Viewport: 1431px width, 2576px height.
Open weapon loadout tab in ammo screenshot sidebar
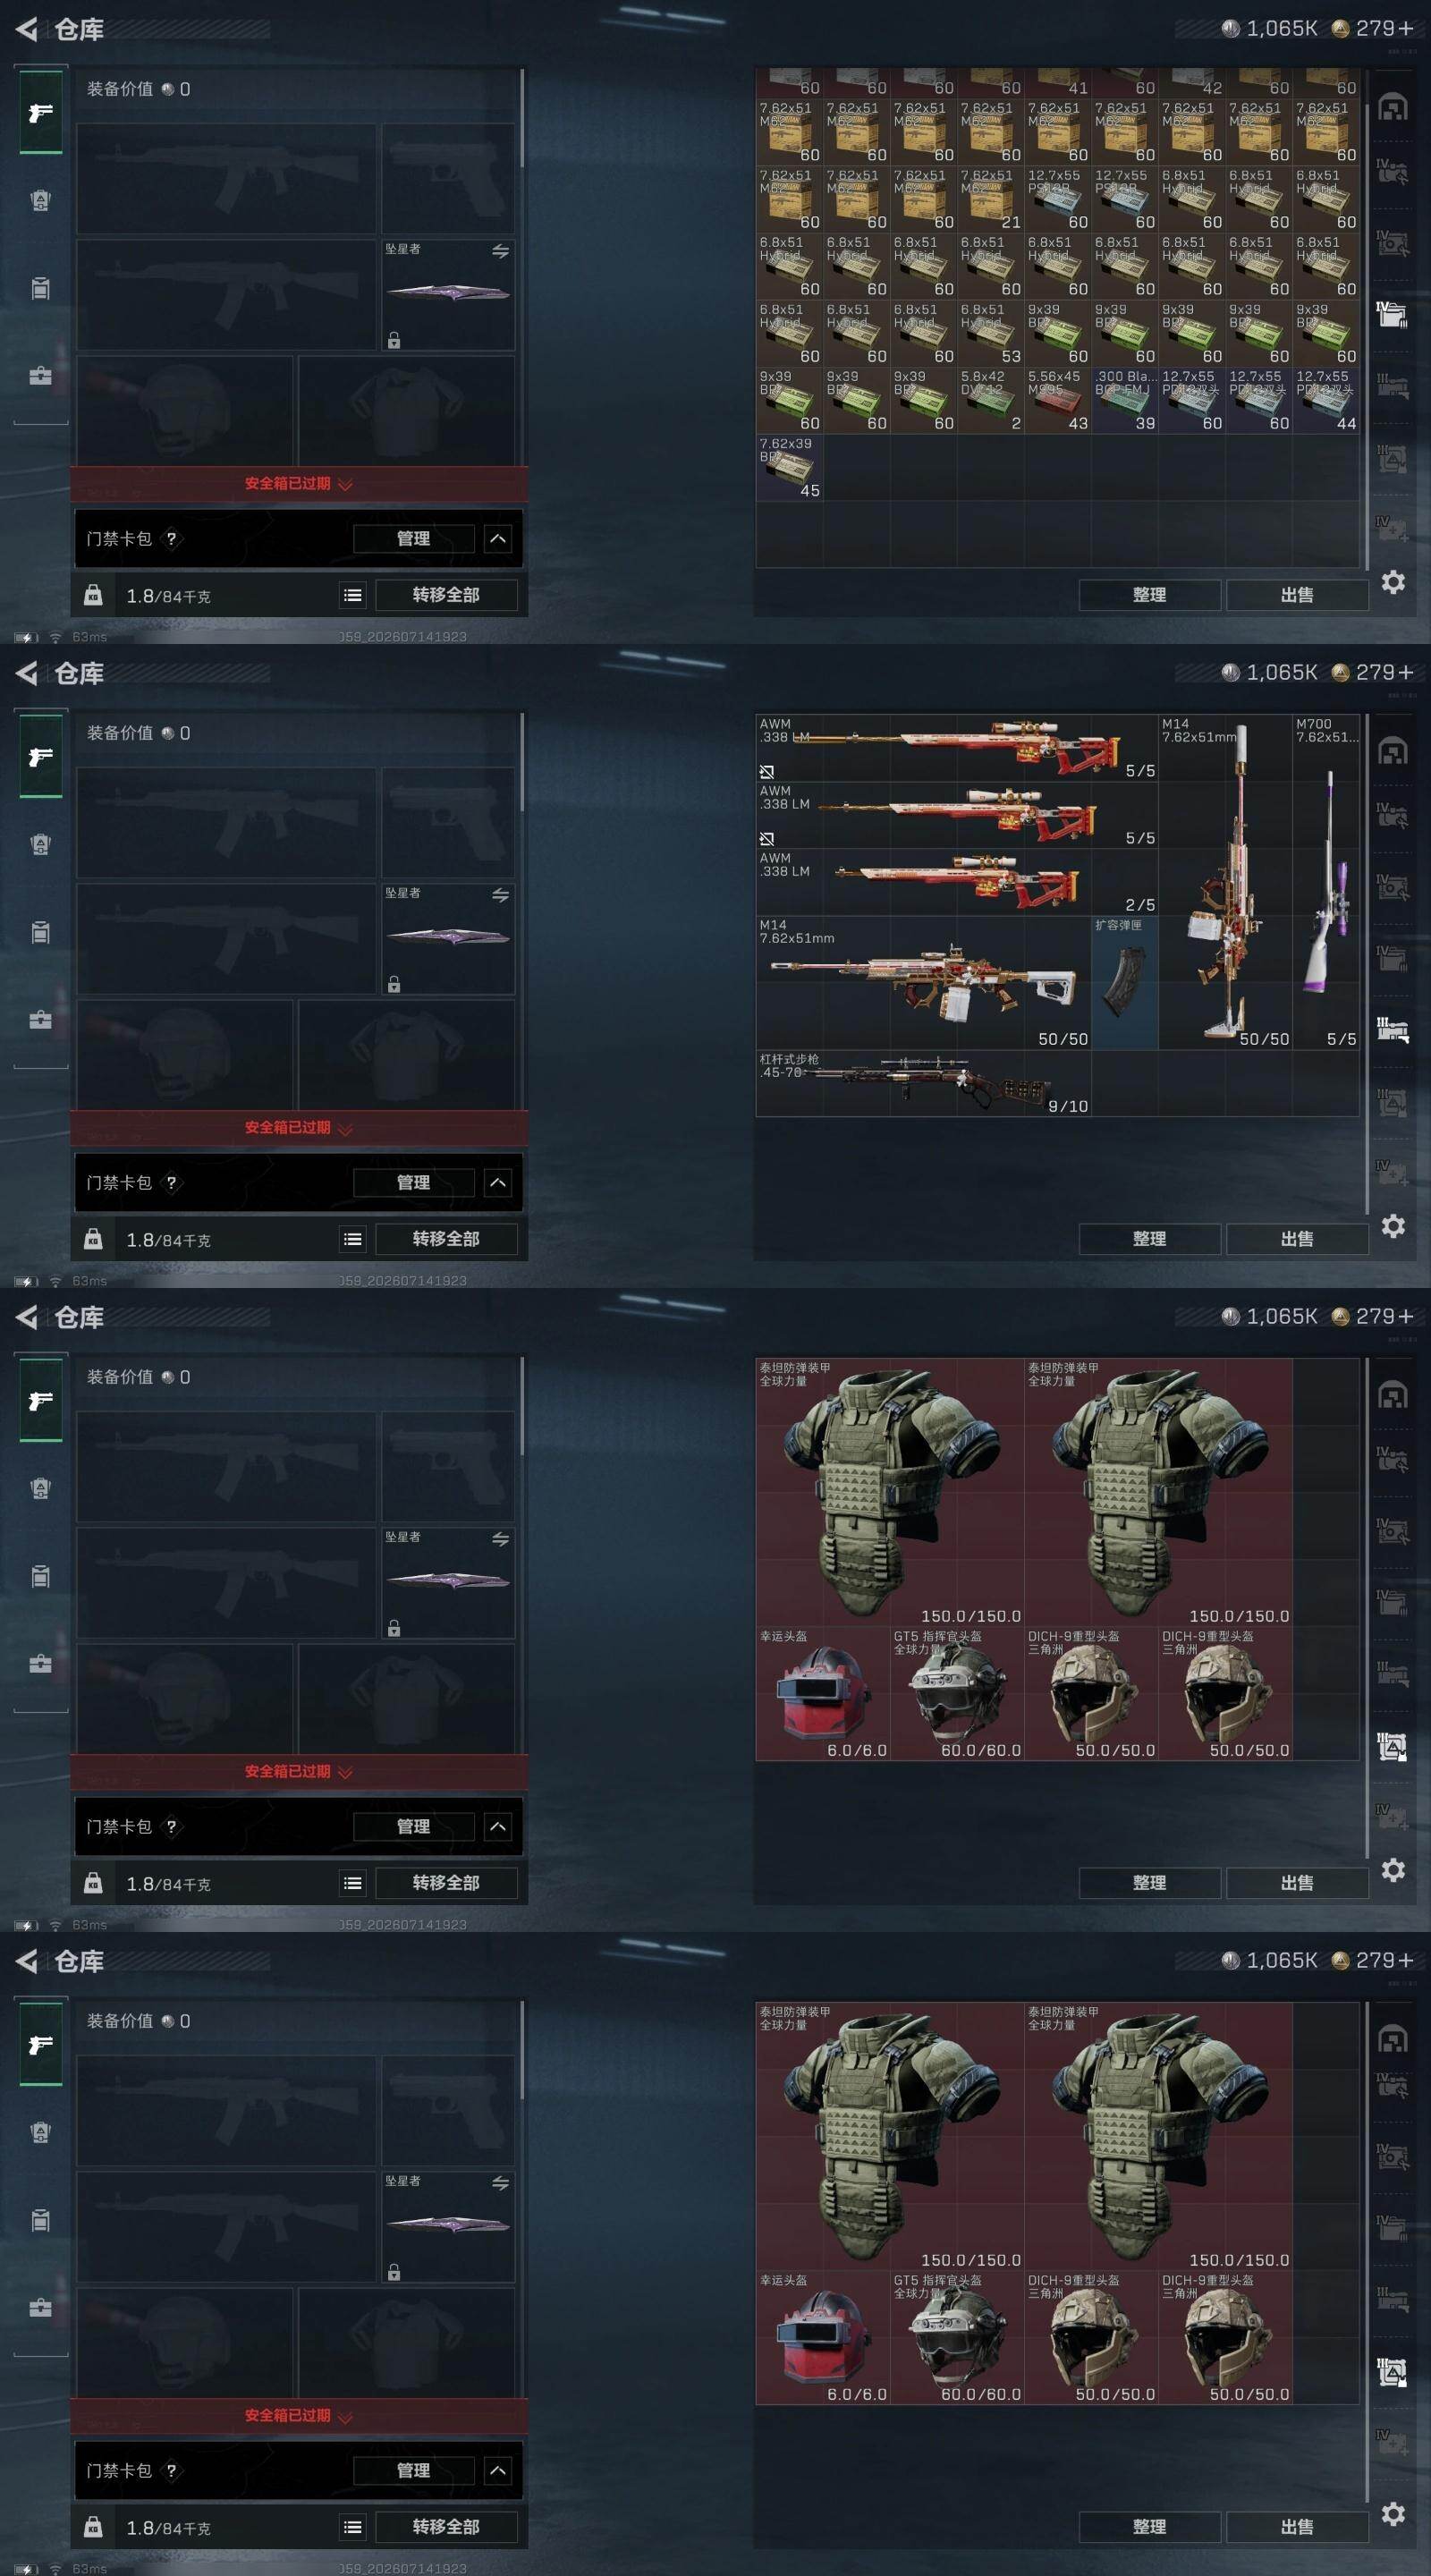click(40, 112)
